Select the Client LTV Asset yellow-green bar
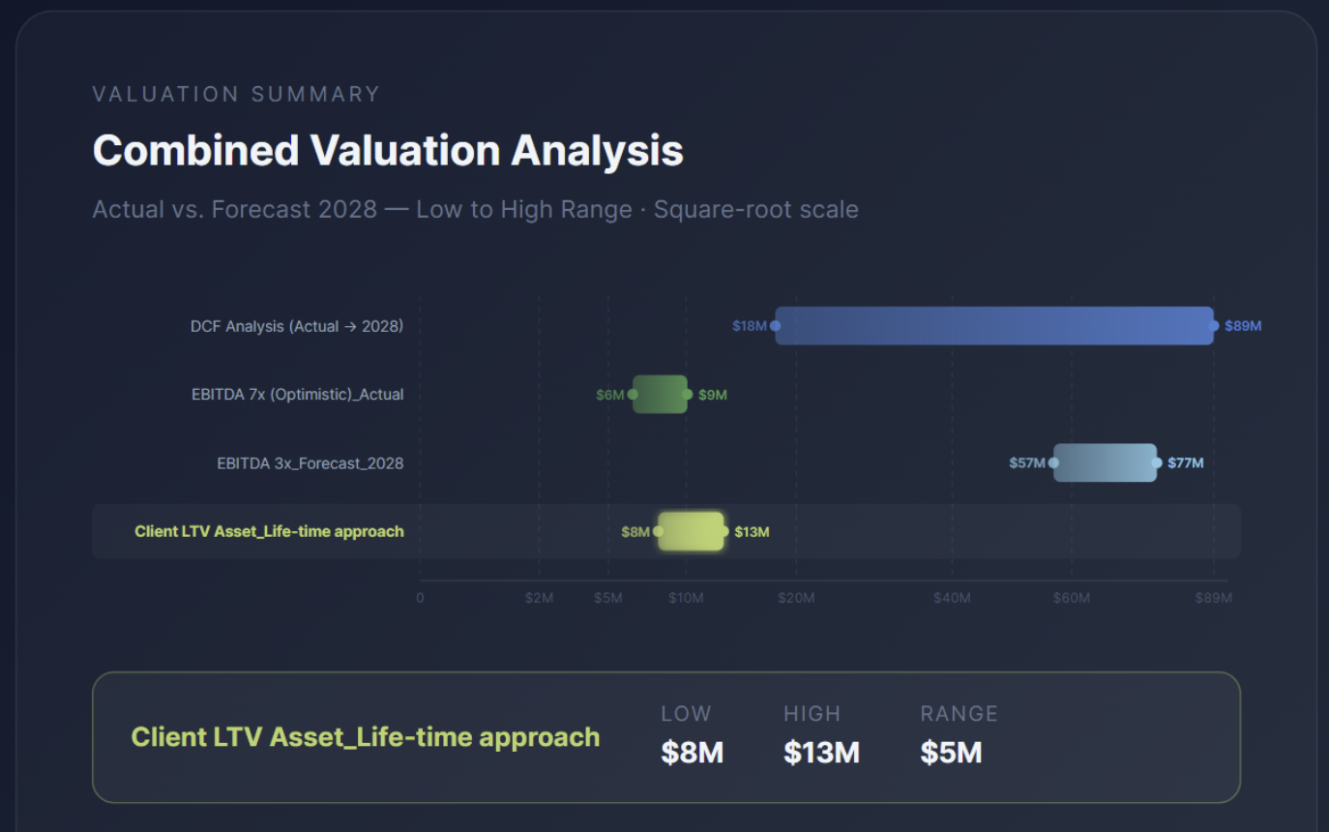Screen dimensions: 1329x832 point(691,531)
